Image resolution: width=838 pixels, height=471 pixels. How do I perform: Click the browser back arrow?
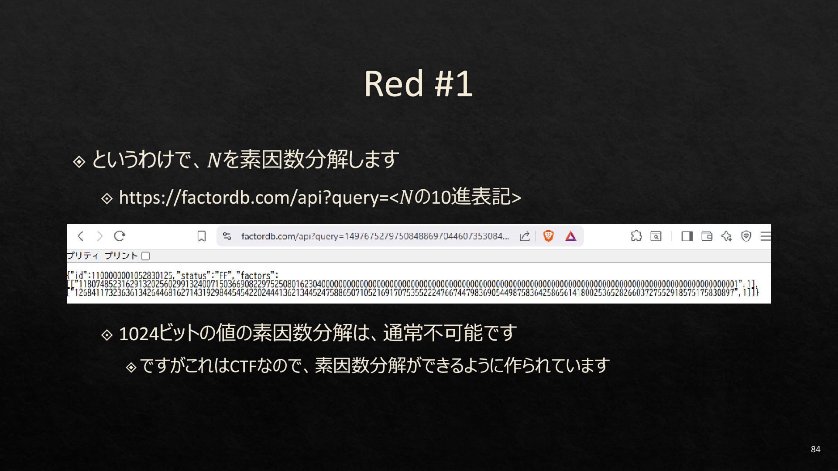click(80, 236)
